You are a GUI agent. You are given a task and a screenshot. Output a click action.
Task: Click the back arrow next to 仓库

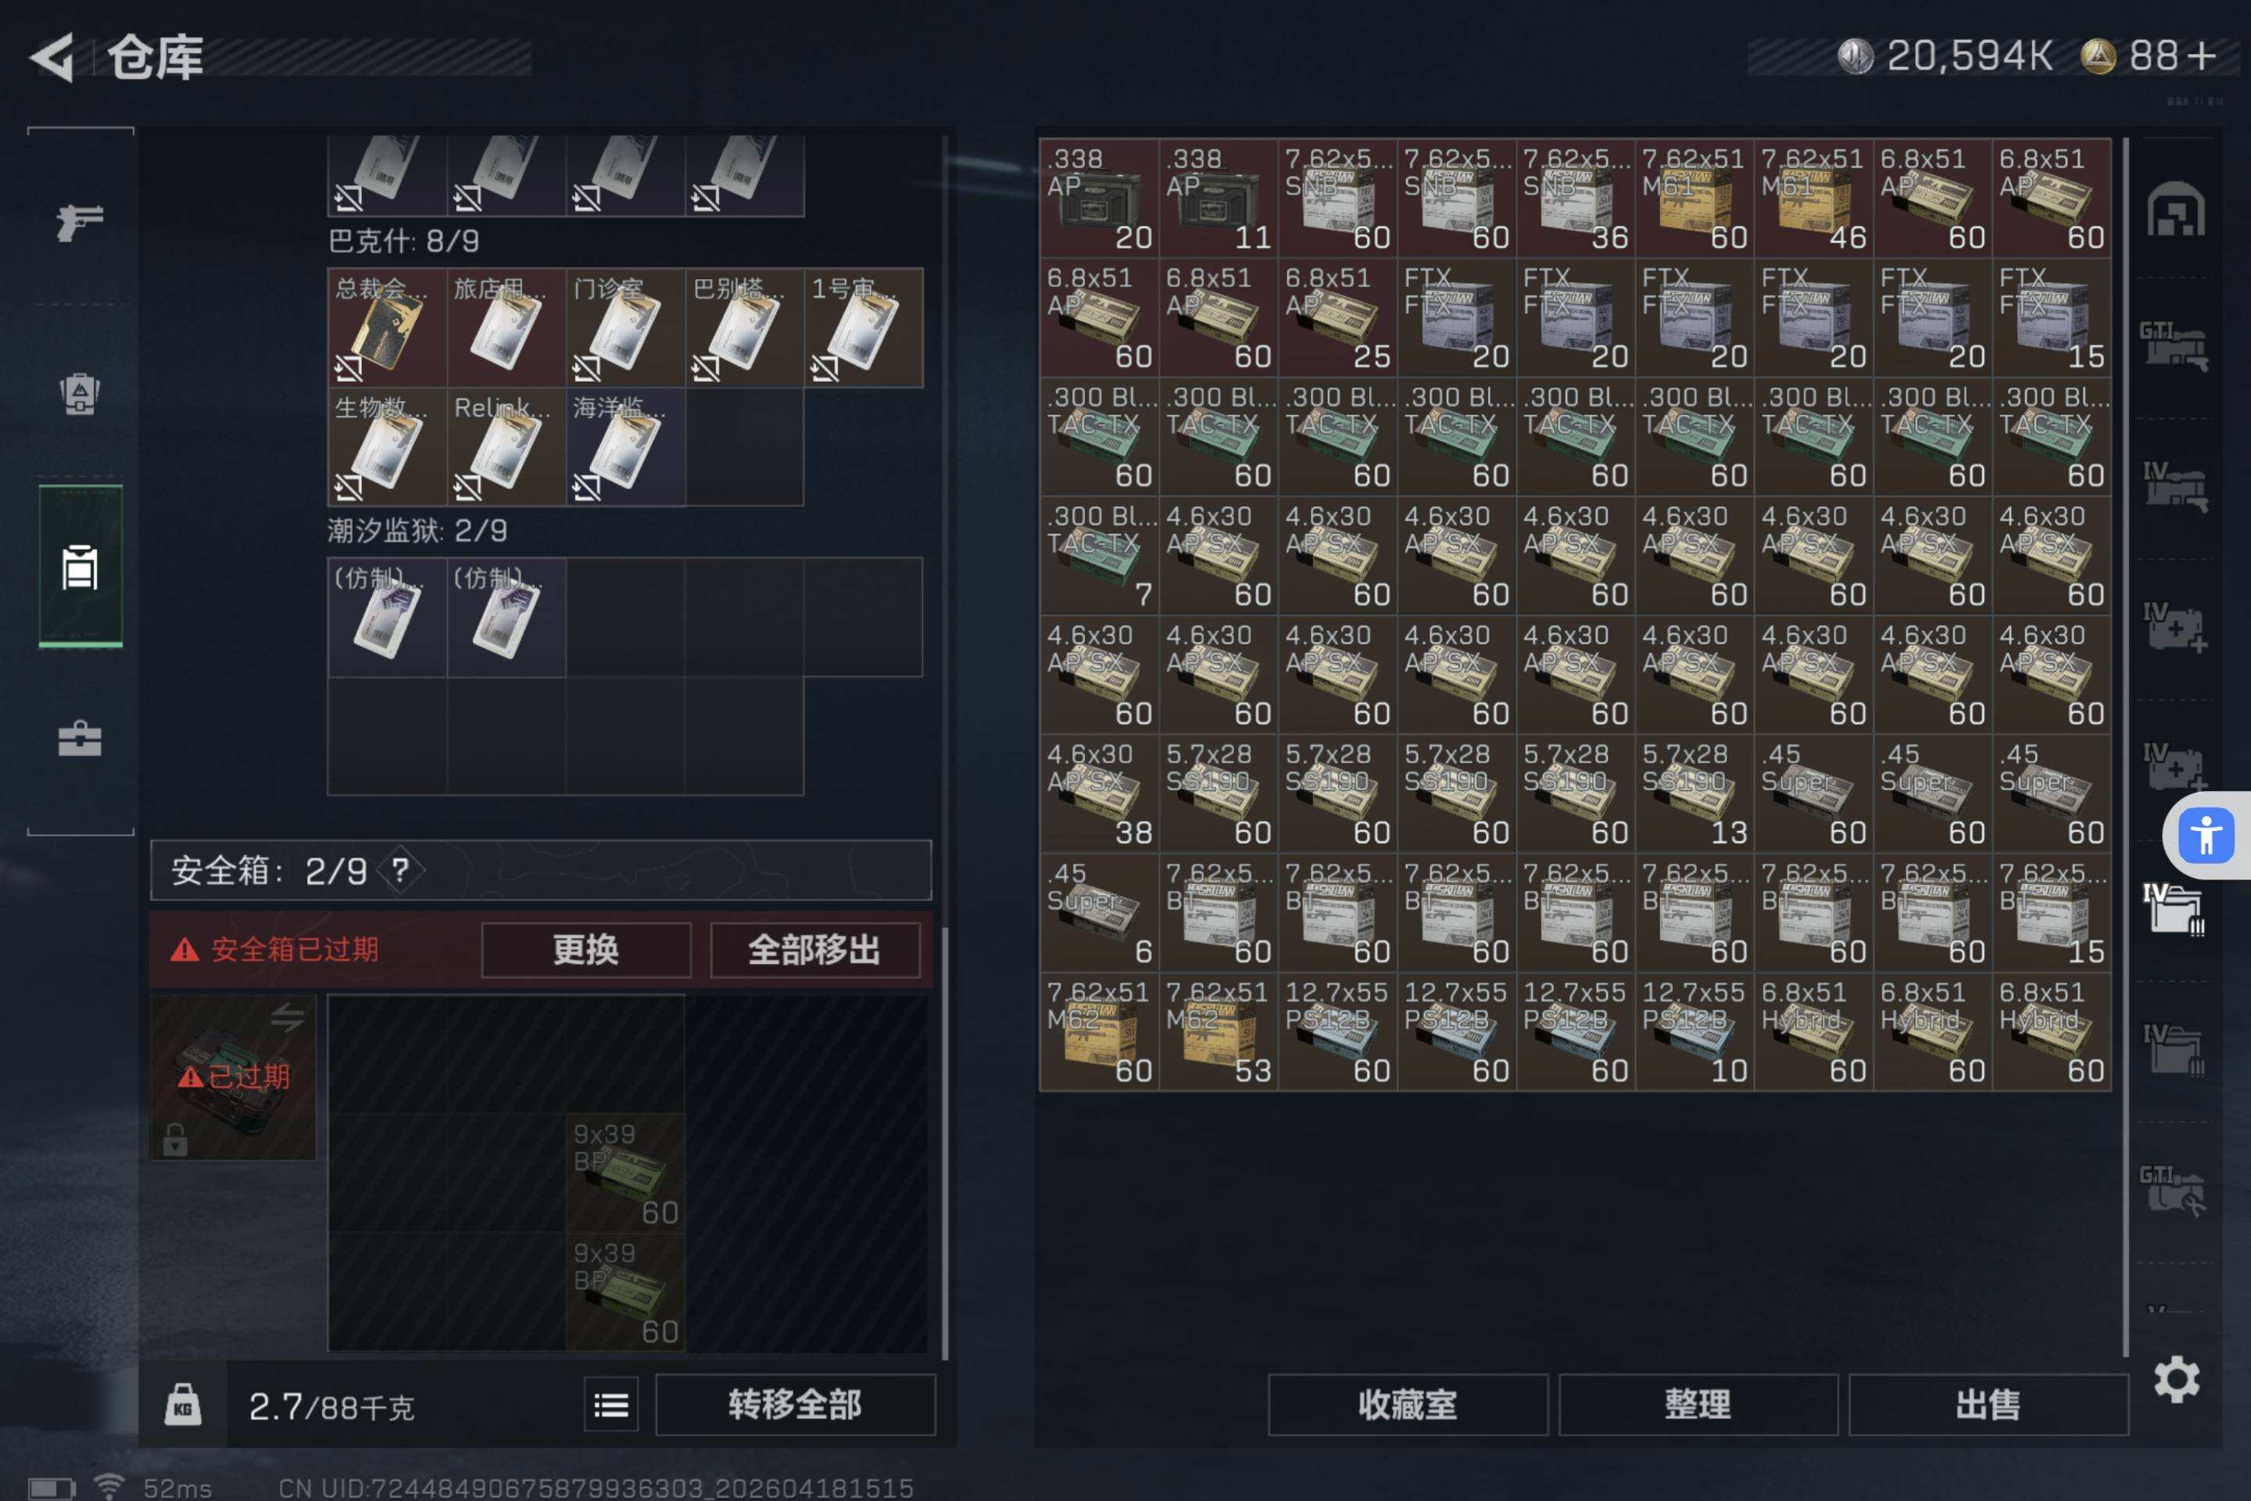(x=52, y=57)
